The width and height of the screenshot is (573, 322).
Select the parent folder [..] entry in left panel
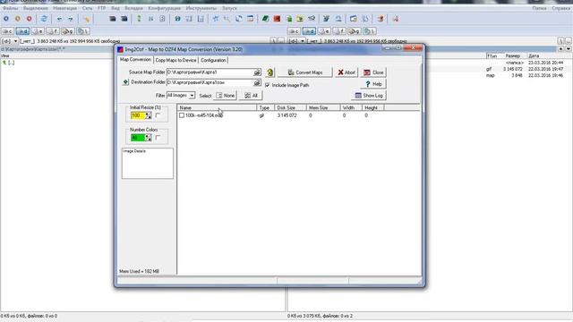point(9,63)
